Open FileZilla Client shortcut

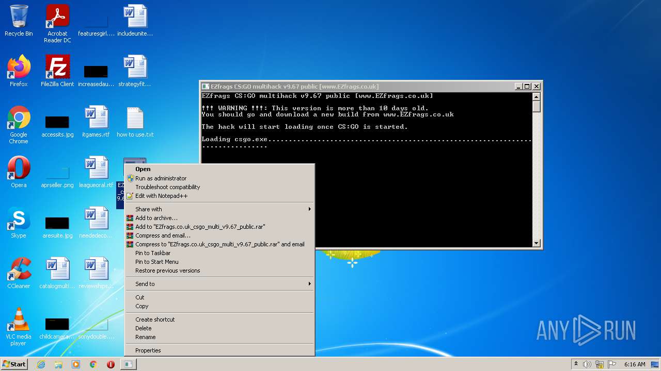(x=57, y=71)
